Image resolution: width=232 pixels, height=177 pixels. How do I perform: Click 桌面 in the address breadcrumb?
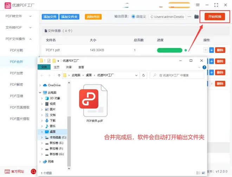point(89,75)
